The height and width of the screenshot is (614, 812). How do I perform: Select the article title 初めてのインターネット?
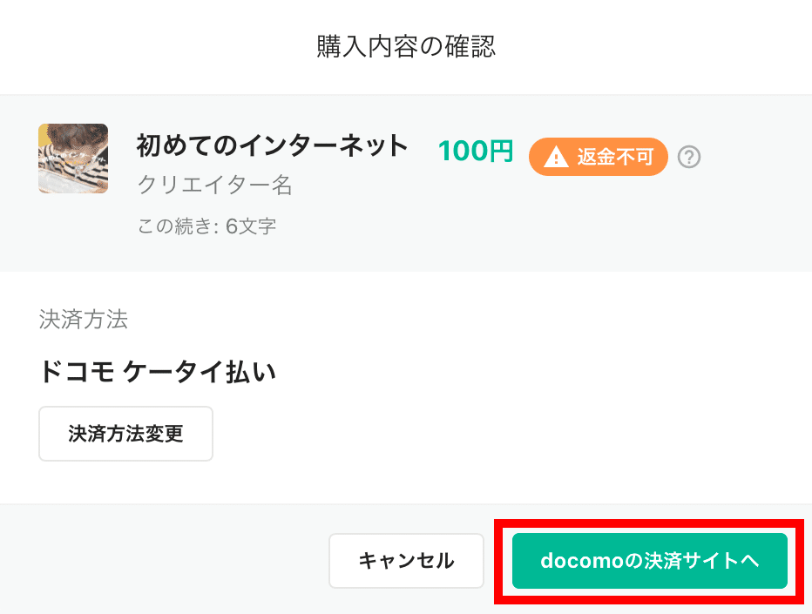pyautogui.click(x=273, y=145)
